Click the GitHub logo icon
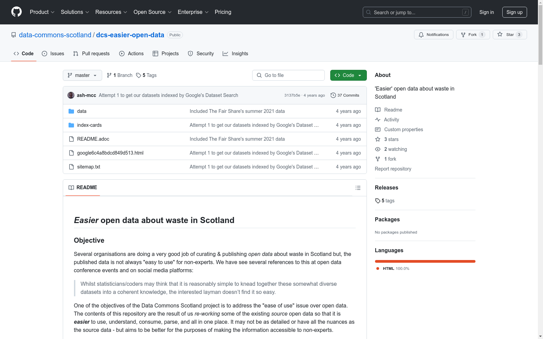This screenshot has height=339, width=543. coord(16,12)
